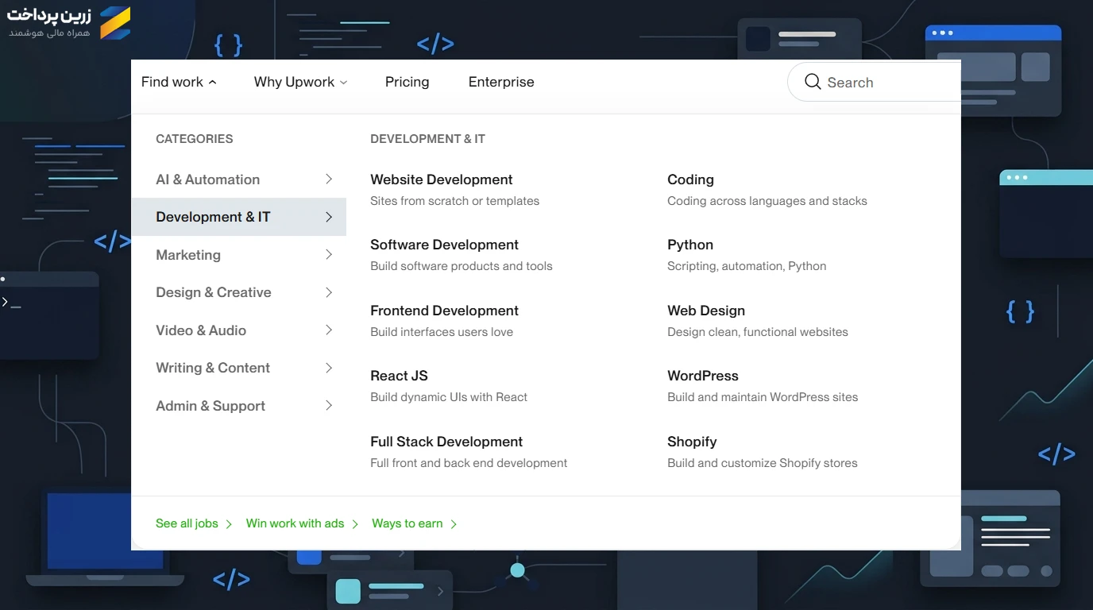Choose the Marketing category

click(239, 255)
